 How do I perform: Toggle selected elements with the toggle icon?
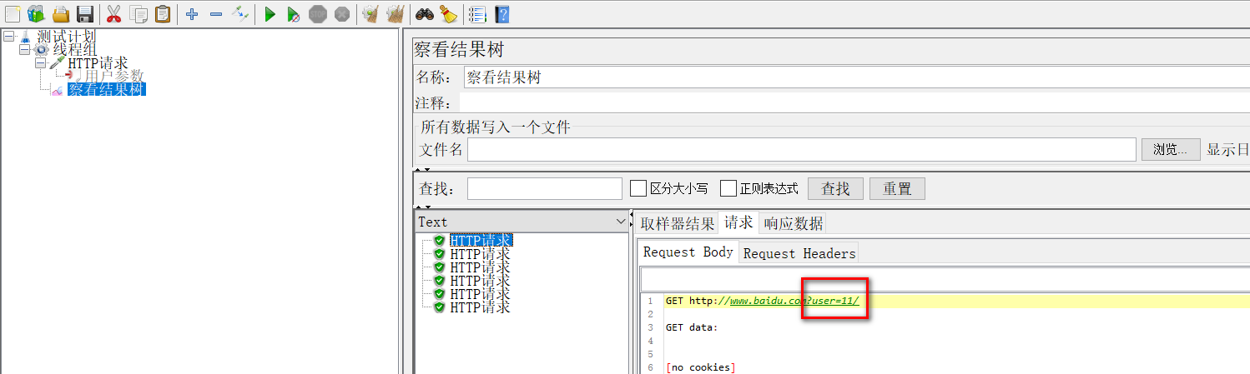pos(240,13)
